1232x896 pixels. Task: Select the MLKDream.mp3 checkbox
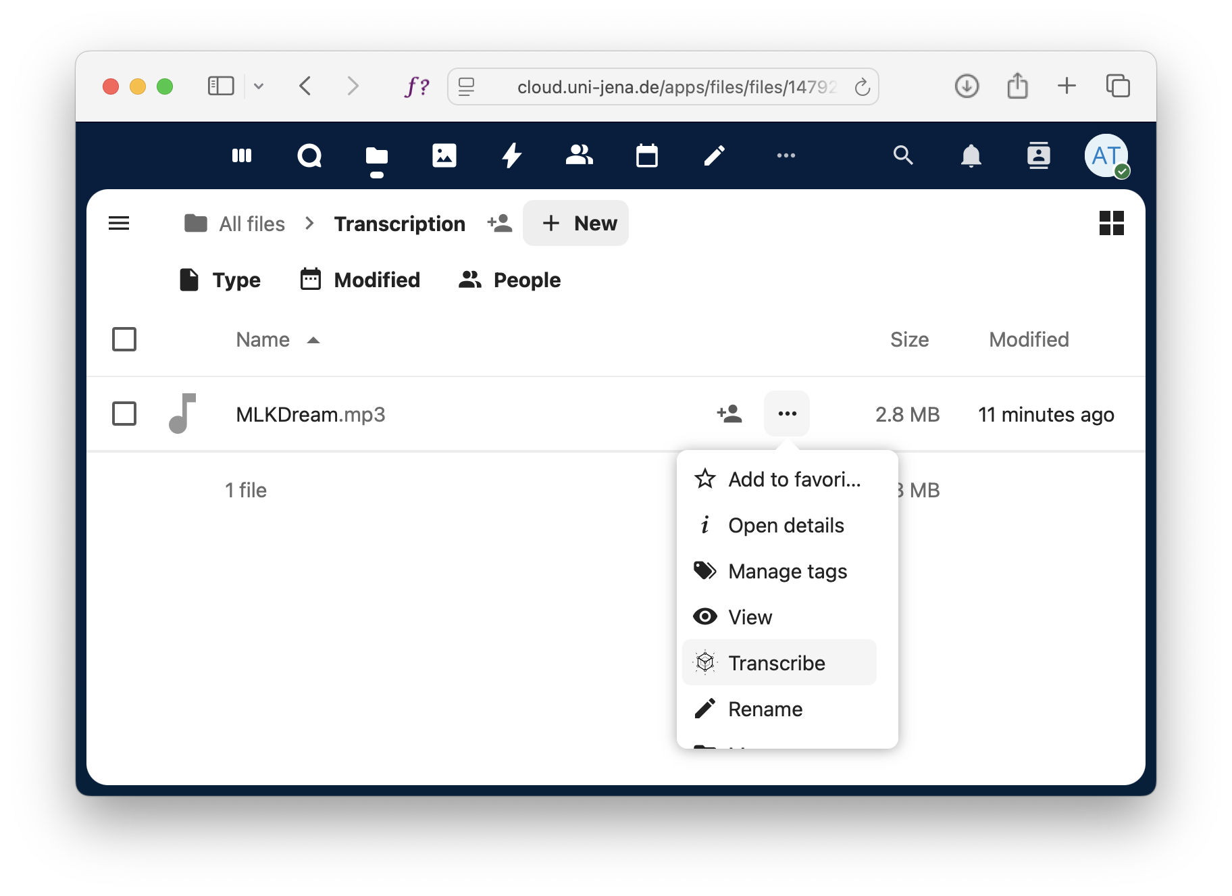tap(124, 414)
